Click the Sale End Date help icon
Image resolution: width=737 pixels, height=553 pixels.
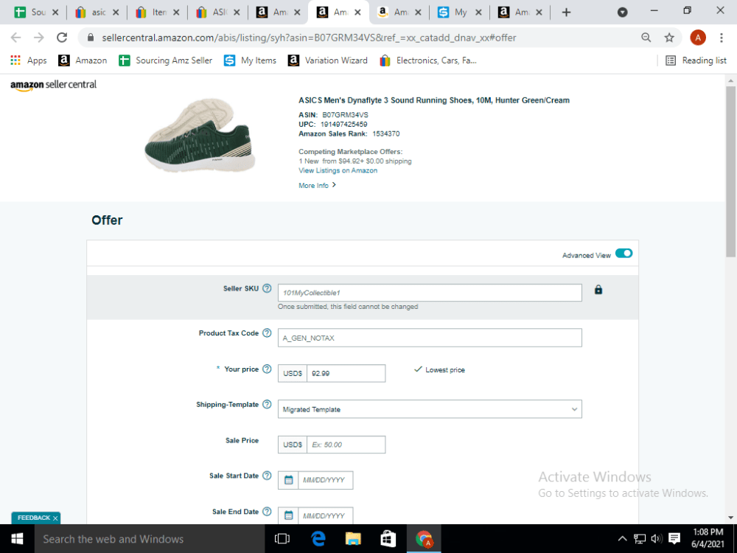click(x=267, y=511)
